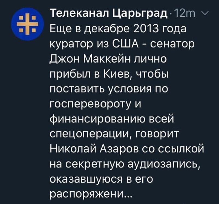This screenshot has width=219, height=204.
Task: Click the truncated word 'распоряжени'
Action: click(x=86, y=194)
